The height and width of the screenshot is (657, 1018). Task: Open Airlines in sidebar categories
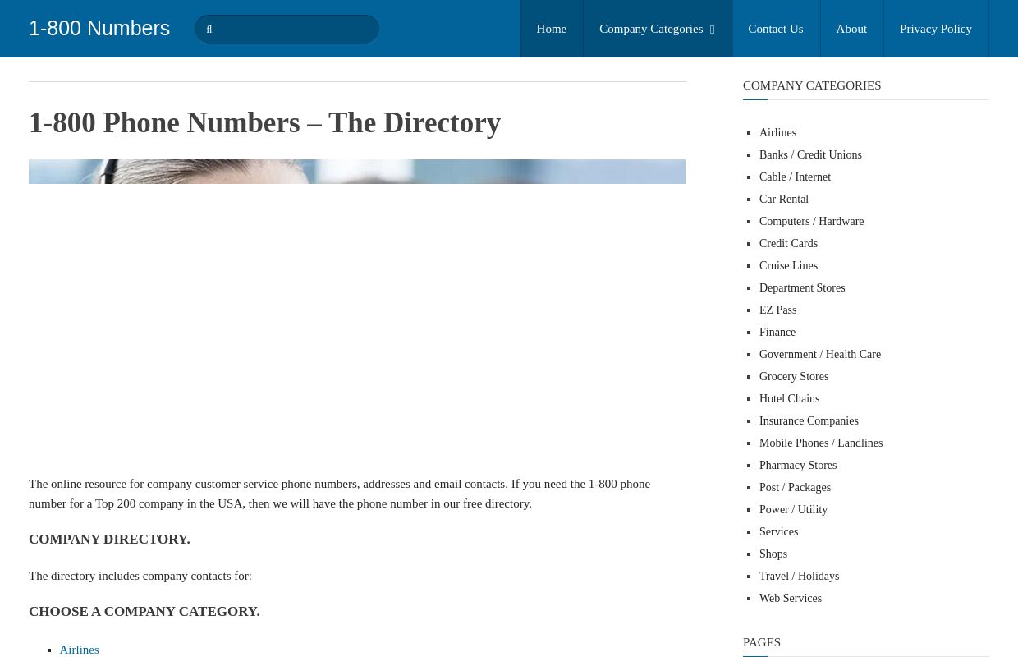(x=777, y=133)
